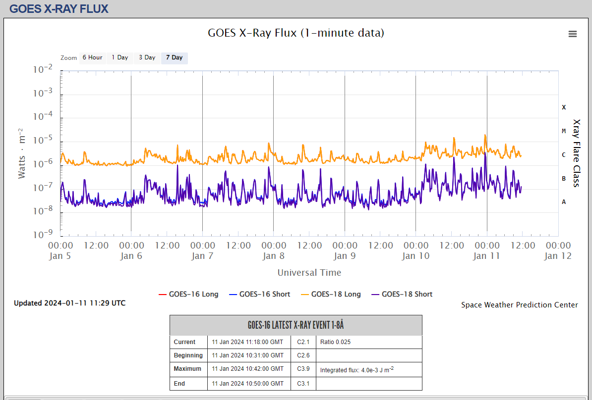Click the chart title GOES X-Ray Flux (1-minute data)
592x400 pixels.
pyautogui.click(x=296, y=33)
